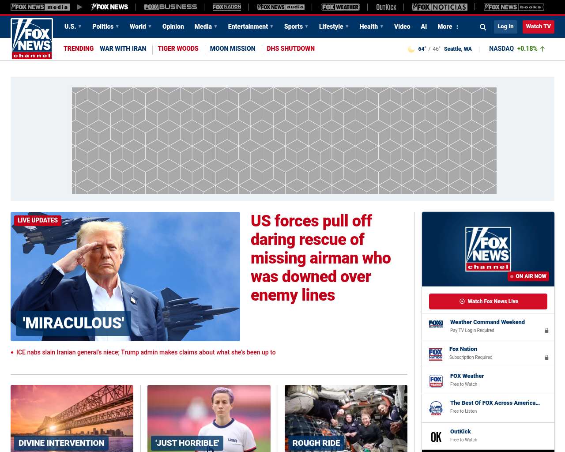The image size is (565, 452).
Task: Click the gray banner ad placeholder
Action: click(284, 141)
